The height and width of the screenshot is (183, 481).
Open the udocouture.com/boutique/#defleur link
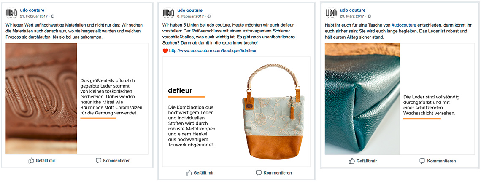coord(213,51)
